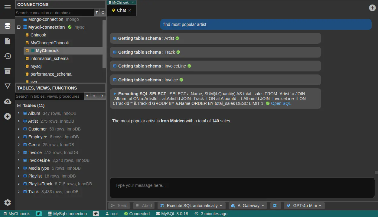Open chat settings gear icon
This screenshot has width=378, height=217.
(x=275, y=206)
